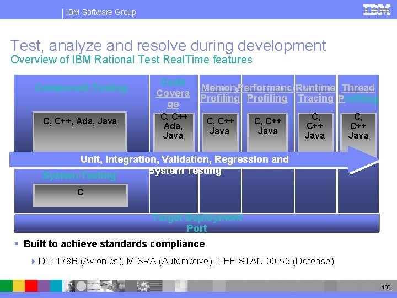Click the 'C, C++ Java' box under Runtime Tracing
The width and height of the screenshot is (397, 298).
coord(315,132)
